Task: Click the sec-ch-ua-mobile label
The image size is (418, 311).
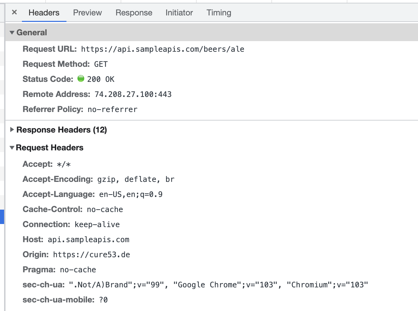Action: pyautogui.click(x=59, y=300)
